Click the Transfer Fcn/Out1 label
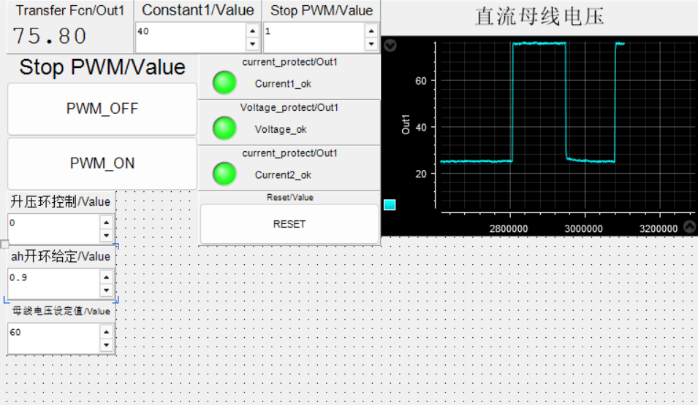 70,10
